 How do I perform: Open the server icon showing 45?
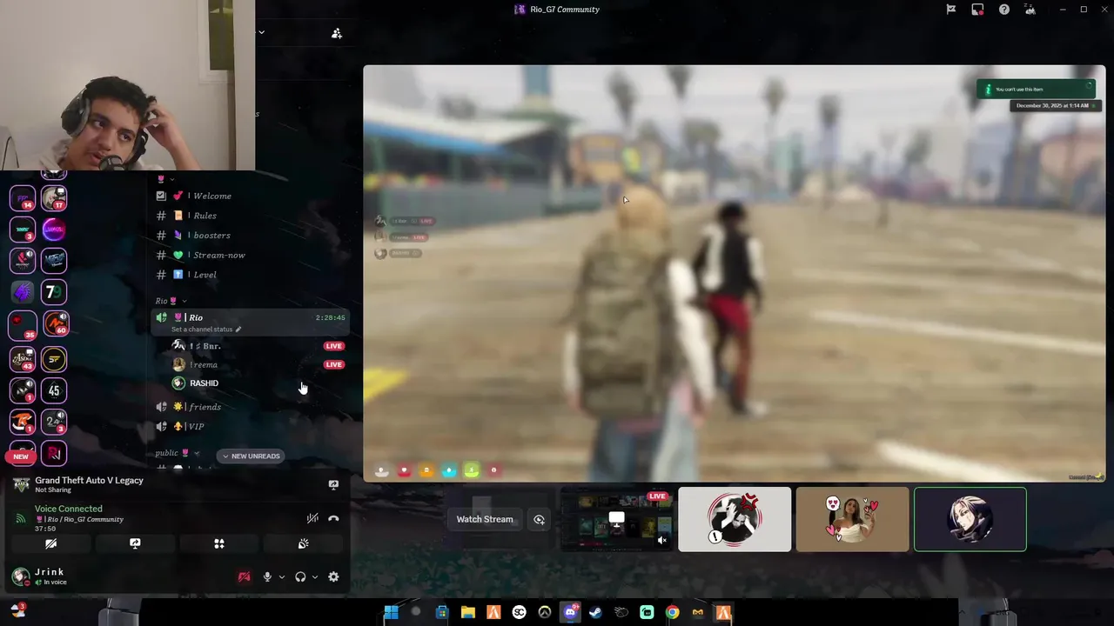(x=54, y=390)
